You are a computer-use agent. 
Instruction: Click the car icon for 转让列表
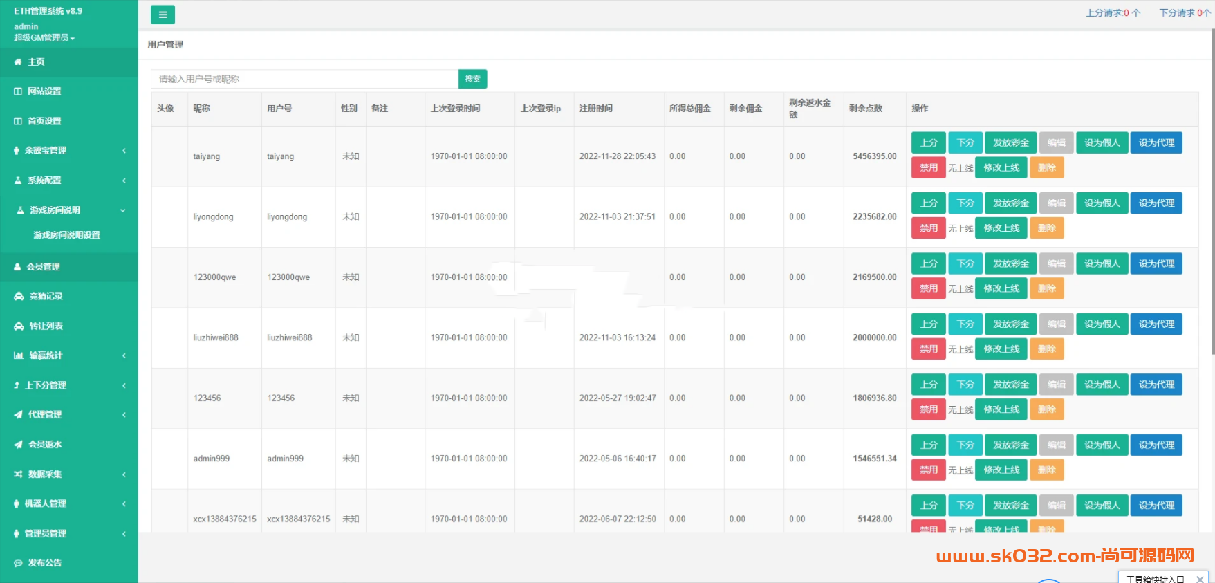click(19, 326)
